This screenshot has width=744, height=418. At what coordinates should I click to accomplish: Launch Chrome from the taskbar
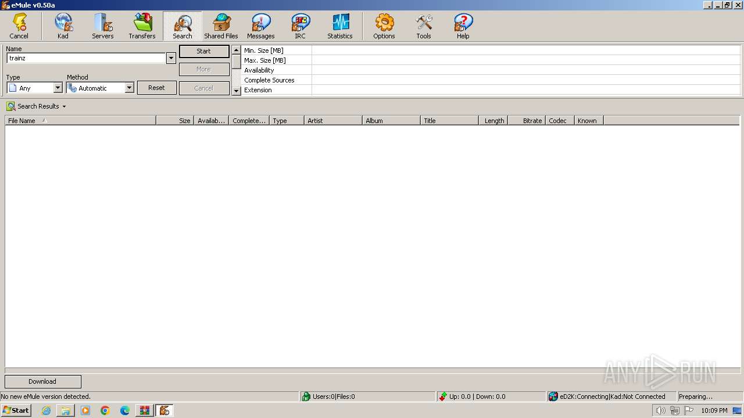pos(105,410)
